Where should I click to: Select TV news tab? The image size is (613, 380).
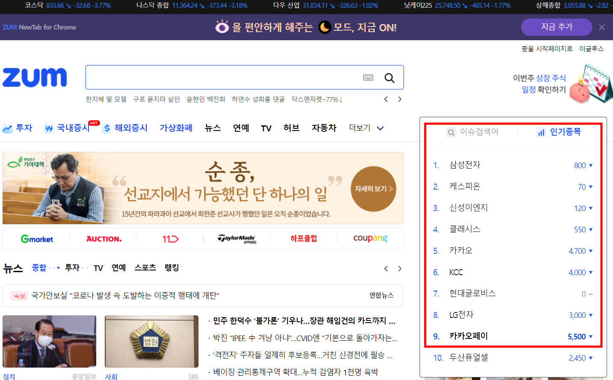point(98,268)
